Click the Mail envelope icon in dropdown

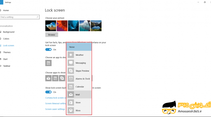pyautogui.click(x=71, y=94)
